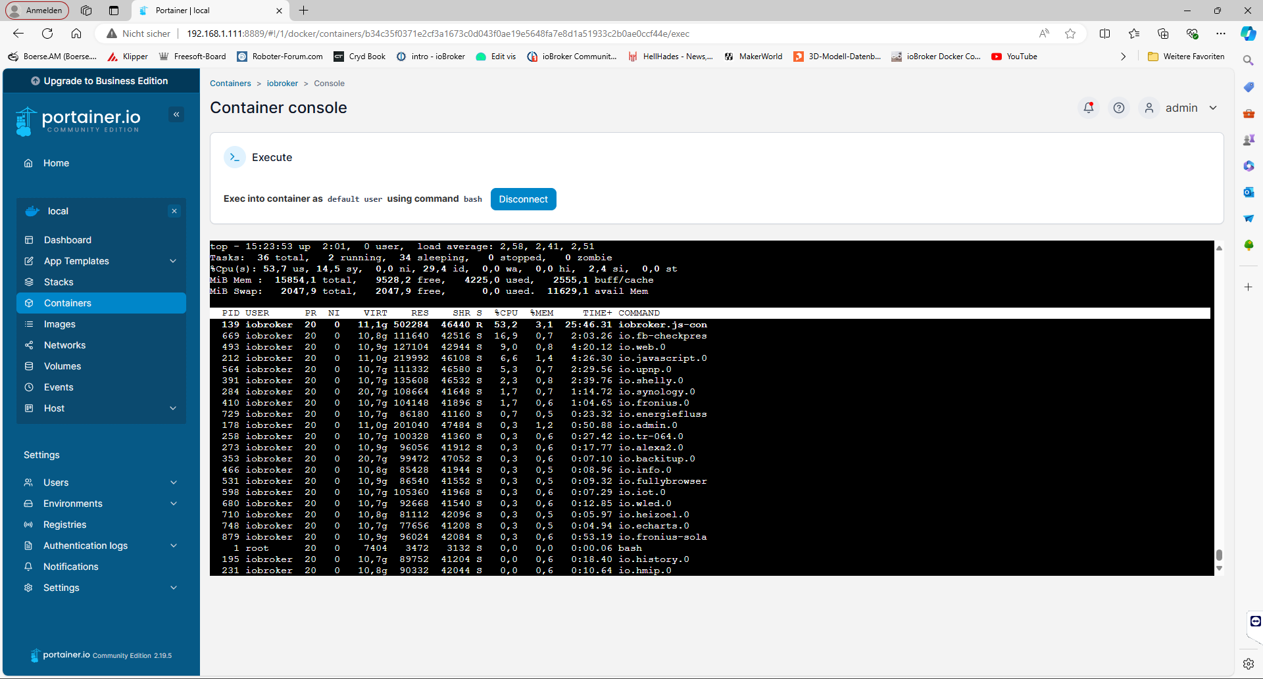Open read aloud option in address bar

coord(1044,34)
